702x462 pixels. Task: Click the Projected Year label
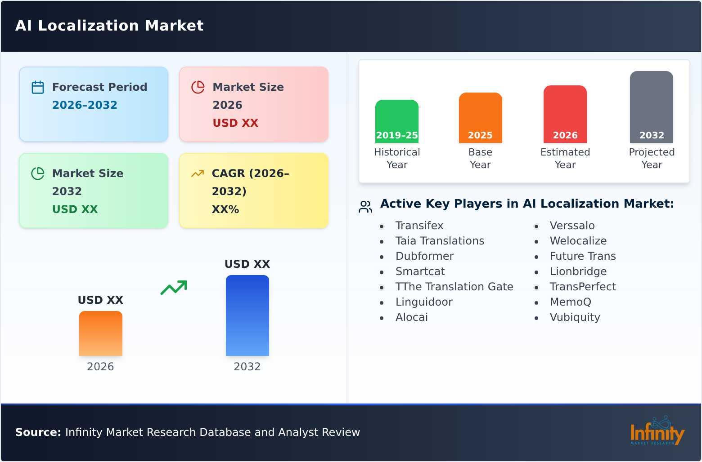pyautogui.click(x=652, y=158)
